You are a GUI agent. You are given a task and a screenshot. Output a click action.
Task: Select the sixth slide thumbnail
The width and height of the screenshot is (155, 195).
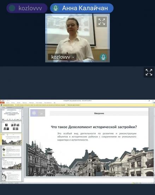[12, 176]
